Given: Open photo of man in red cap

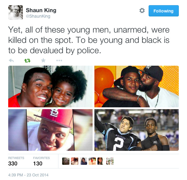Looking at the screenshot, I should (50, 130).
